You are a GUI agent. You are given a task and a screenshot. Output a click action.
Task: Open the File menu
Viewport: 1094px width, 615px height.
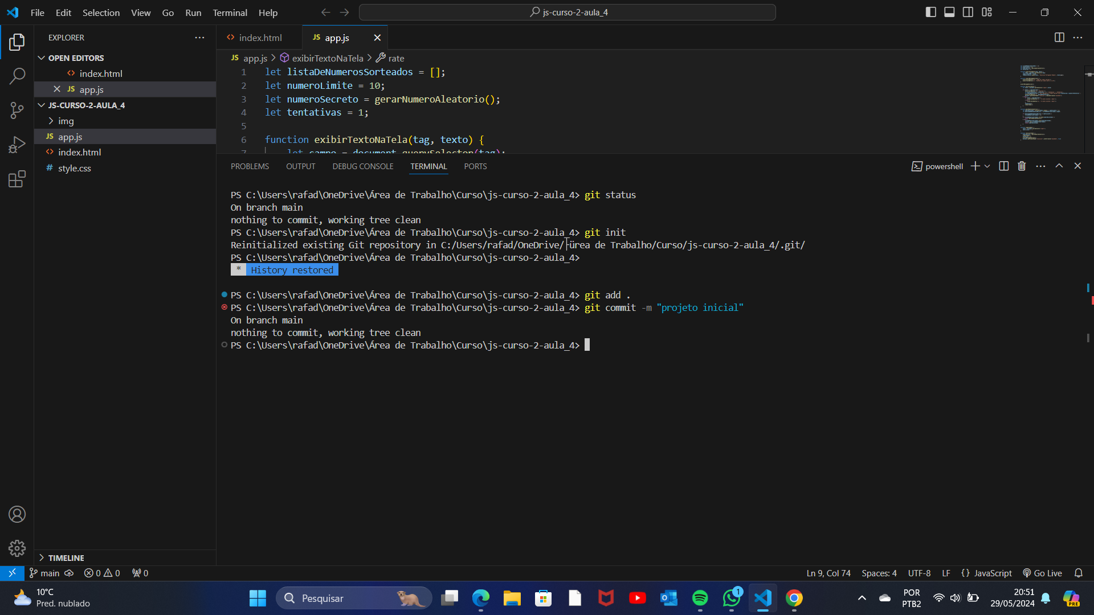[x=37, y=12]
